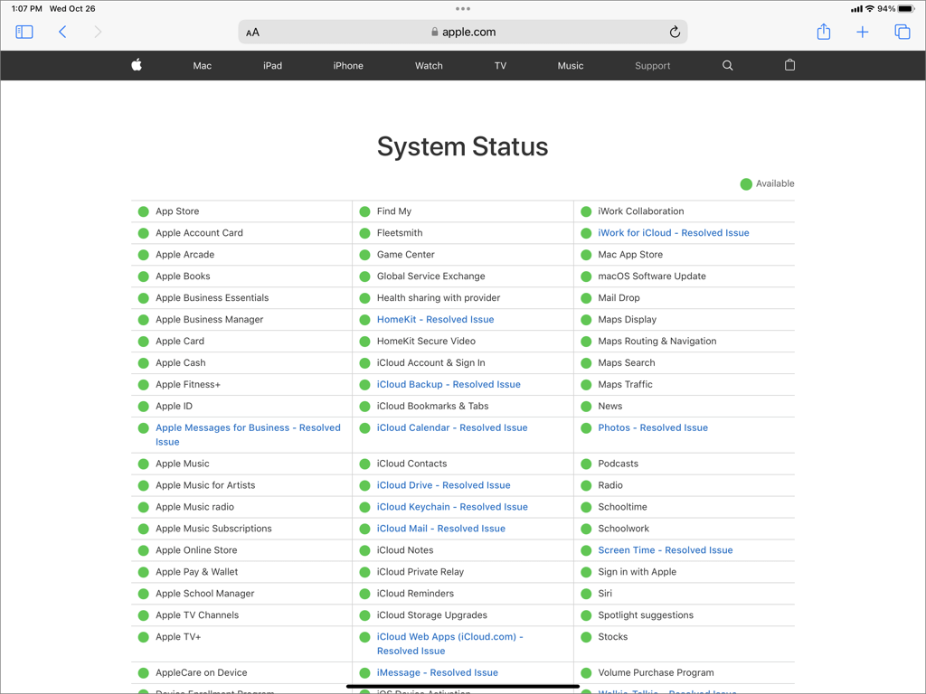Tap the Apple ID status row
This screenshot has width=926, height=694.
[x=241, y=406]
